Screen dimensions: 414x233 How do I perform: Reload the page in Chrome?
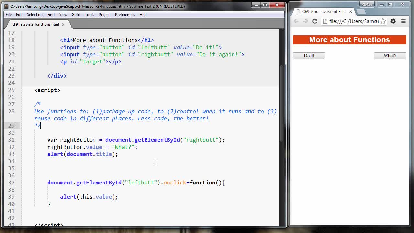pyautogui.click(x=315, y=21)
